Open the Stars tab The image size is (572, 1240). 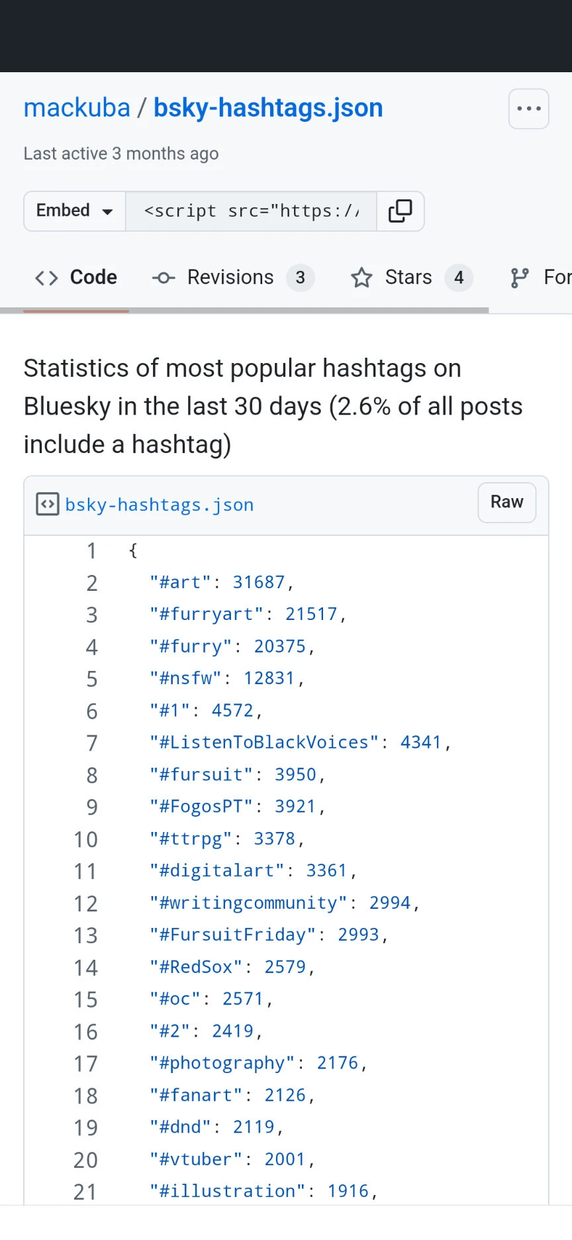point(408,278)
